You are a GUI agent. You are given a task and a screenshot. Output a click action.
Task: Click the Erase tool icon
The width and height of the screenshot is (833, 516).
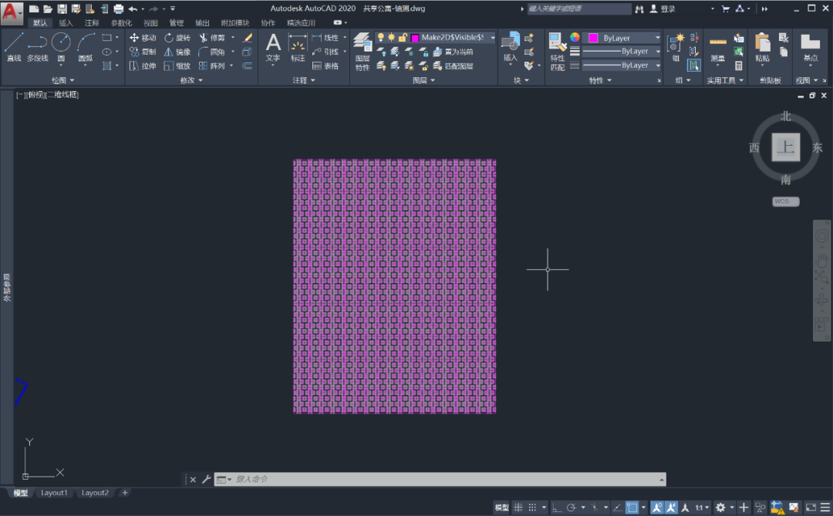click(247, 38)
